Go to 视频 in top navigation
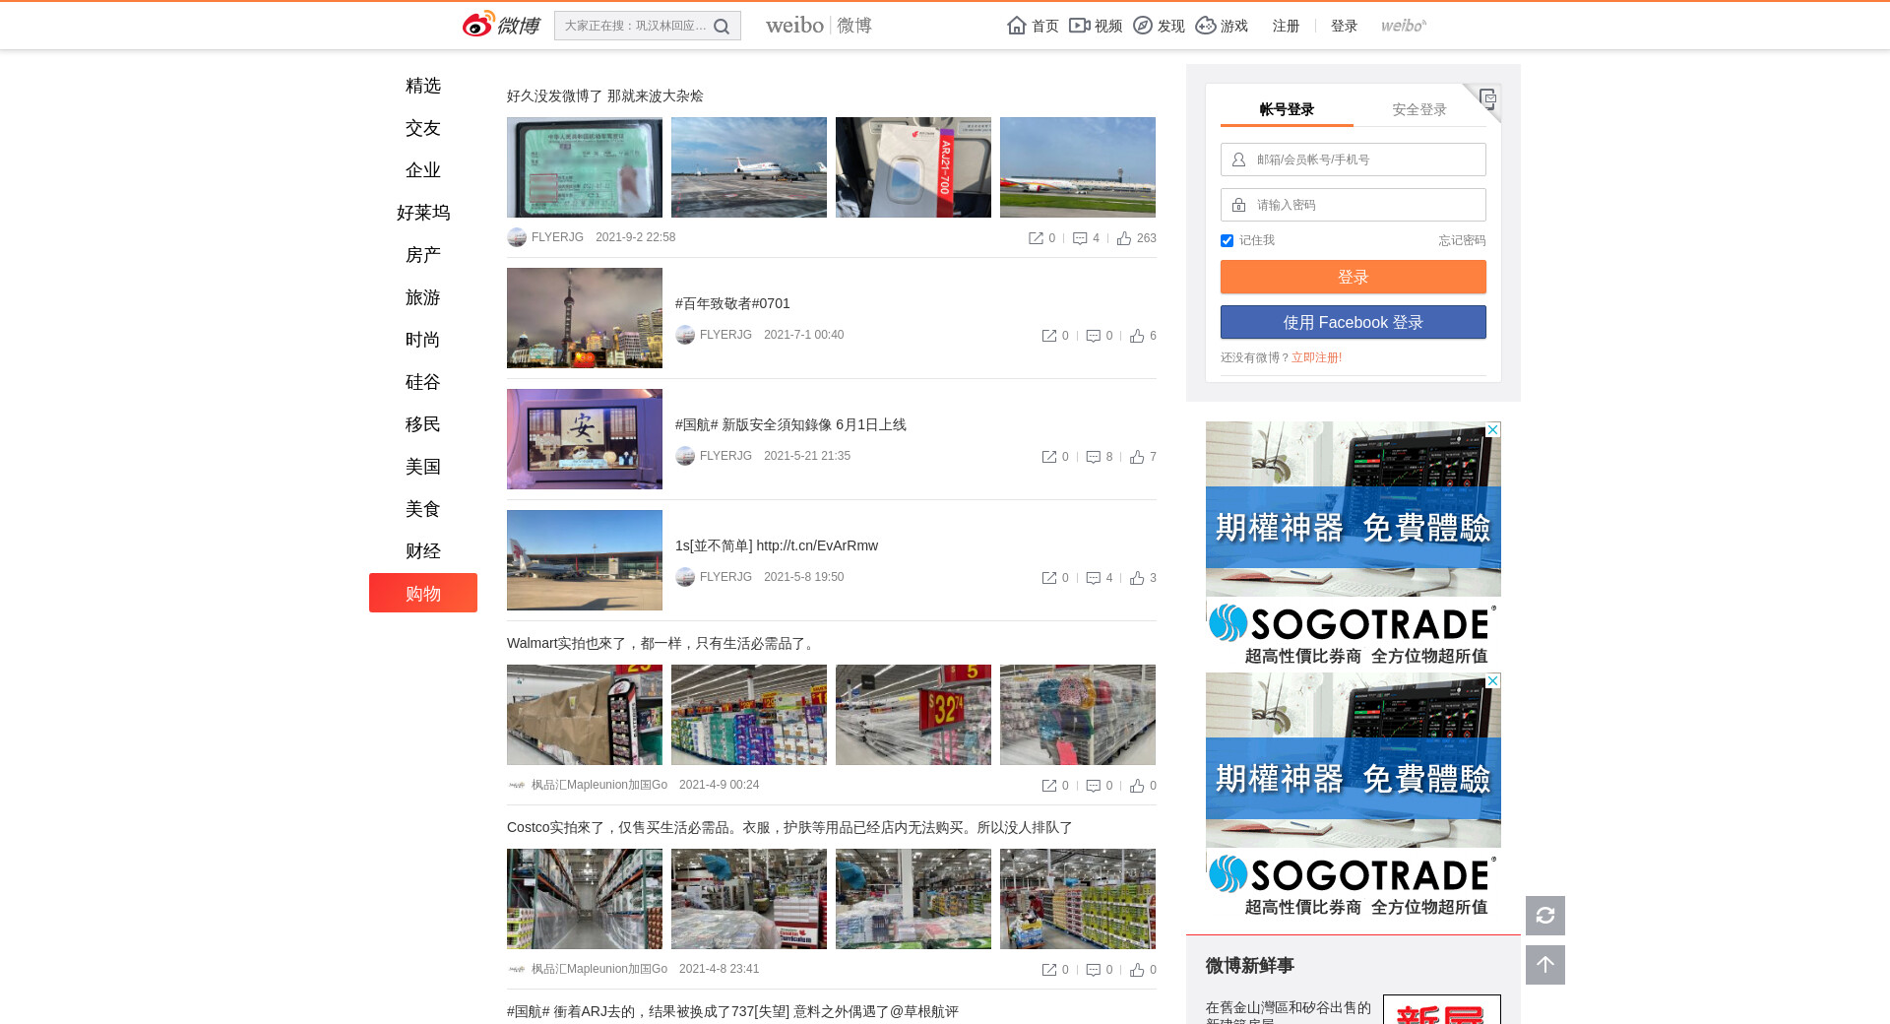Screen dimensions: 1890x1024 coord(1096,26)
